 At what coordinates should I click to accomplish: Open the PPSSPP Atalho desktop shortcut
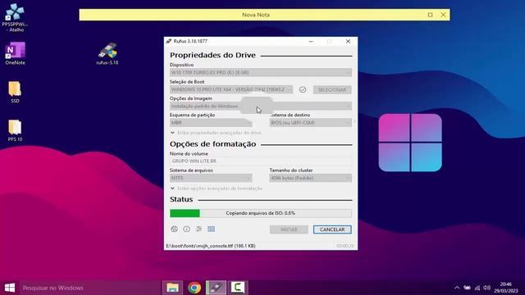[x=15, y=17]
